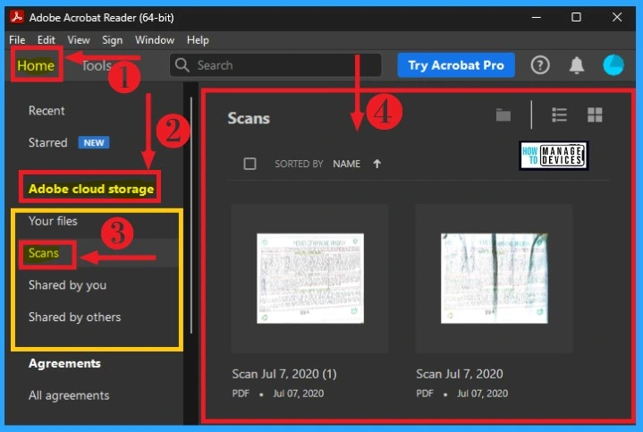Minimize the Acrobat Reader window

click(x=537, y=17)
